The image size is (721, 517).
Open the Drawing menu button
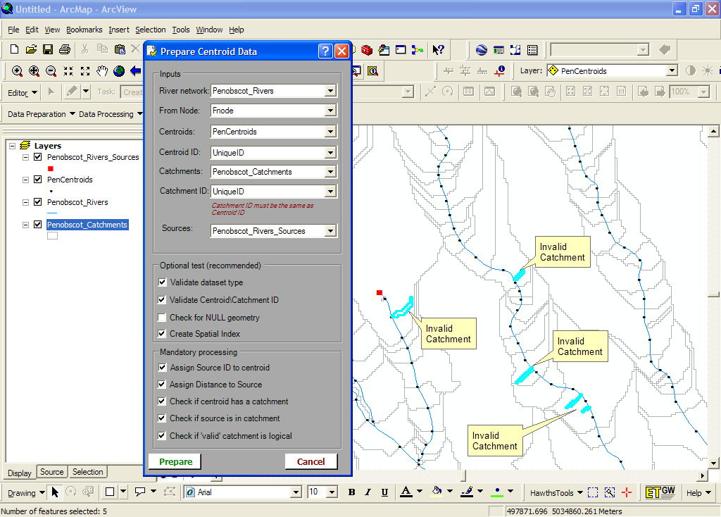click(x=26, y=492)
